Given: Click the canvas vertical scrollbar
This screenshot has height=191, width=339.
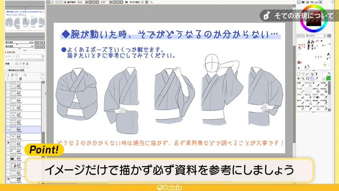Looking at the screenshot, I should (294, 94).
